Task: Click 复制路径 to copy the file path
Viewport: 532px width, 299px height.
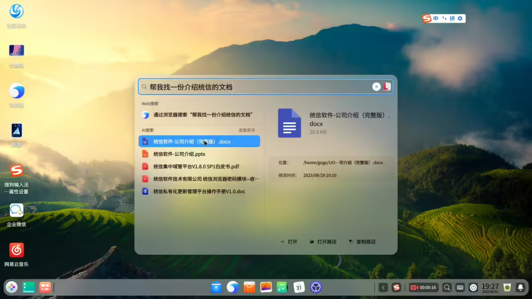Action: point(363,241)
